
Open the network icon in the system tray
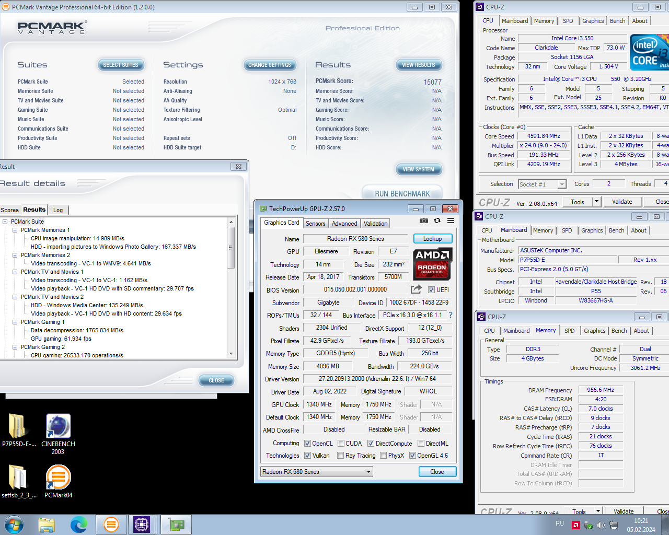pos(614,525)
